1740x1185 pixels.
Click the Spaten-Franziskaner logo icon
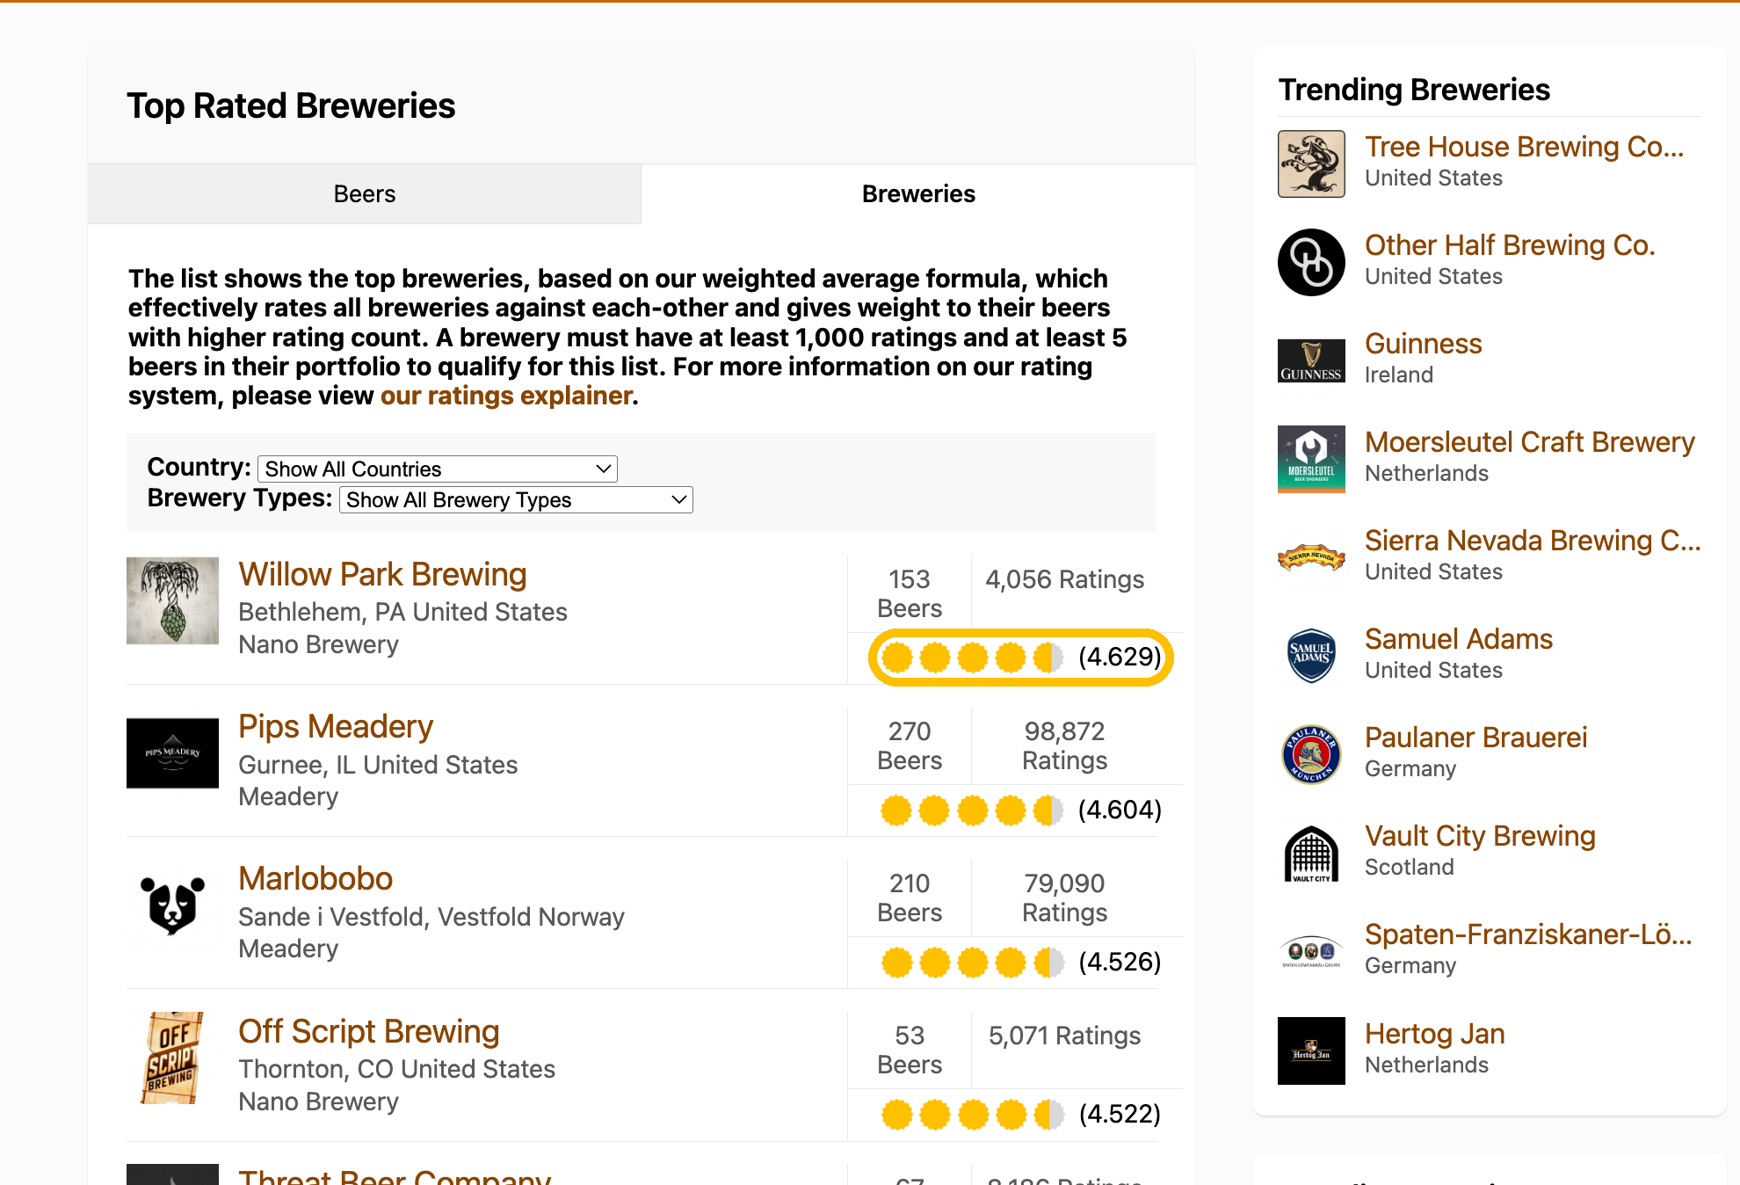coord(1311,952)
